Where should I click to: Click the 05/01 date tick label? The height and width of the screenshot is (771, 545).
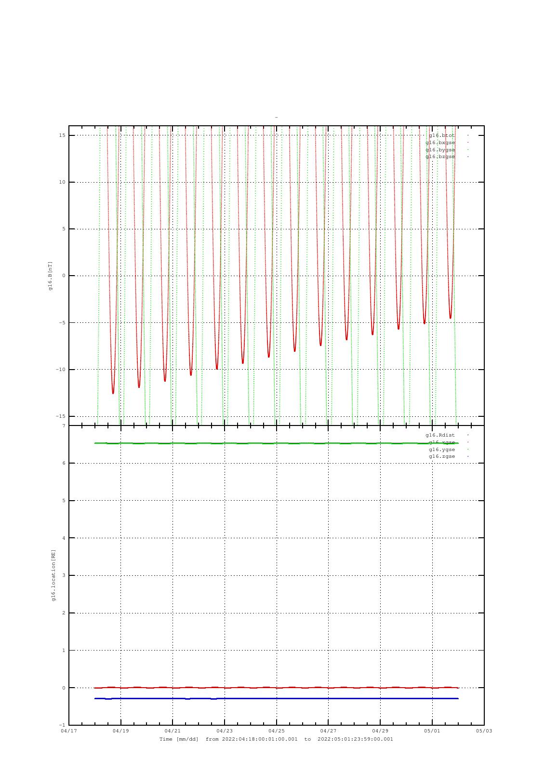click(432, 731)
